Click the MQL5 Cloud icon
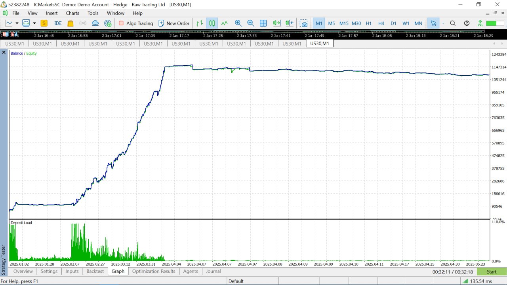The height and width of the screenshot is (285, 507). pyautogui.click(x=95, y=23)
